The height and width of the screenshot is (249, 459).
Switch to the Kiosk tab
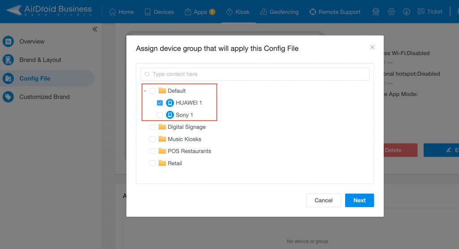tap(238, 12)
